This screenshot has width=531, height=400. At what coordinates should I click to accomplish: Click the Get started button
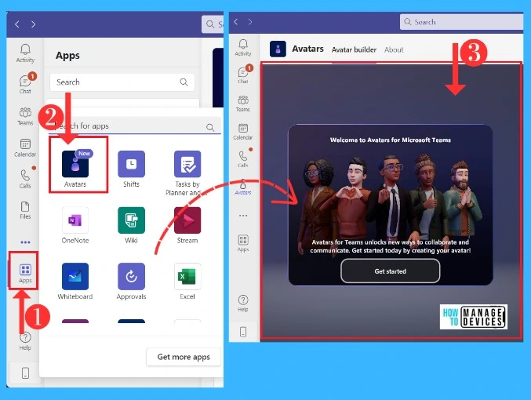(x=390, y=271)
